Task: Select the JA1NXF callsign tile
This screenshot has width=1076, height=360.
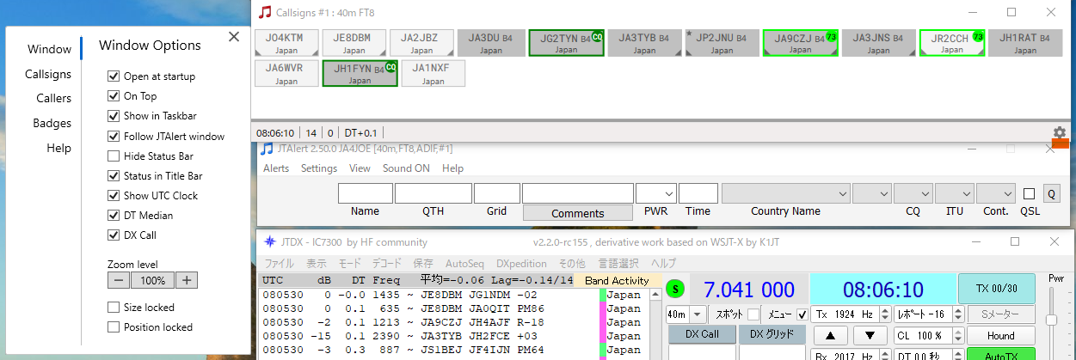Action: (x=433, y=73)
